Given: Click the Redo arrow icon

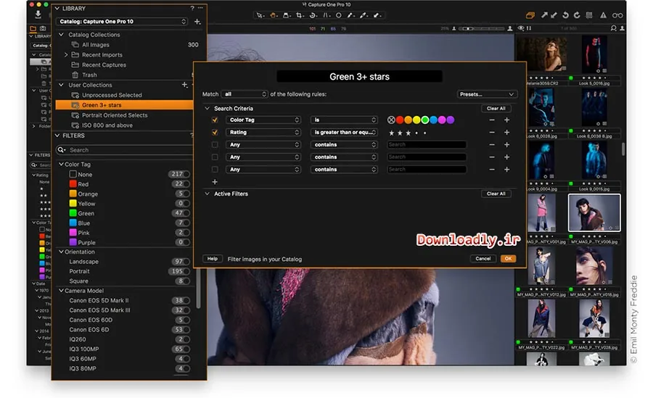Looking at the screenshot, I should [x=577, y=15].
